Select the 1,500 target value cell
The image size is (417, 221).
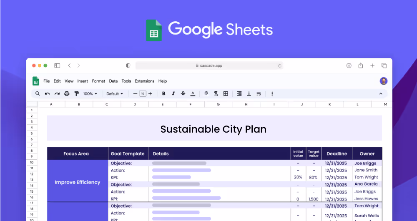313,199
